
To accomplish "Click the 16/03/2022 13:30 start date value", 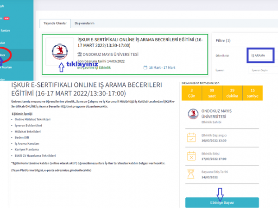I will [214, 141].
